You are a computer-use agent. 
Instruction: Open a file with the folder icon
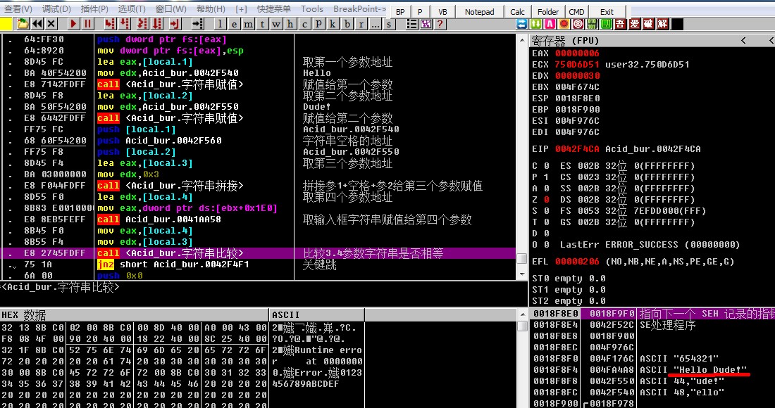tap(23, 24)
